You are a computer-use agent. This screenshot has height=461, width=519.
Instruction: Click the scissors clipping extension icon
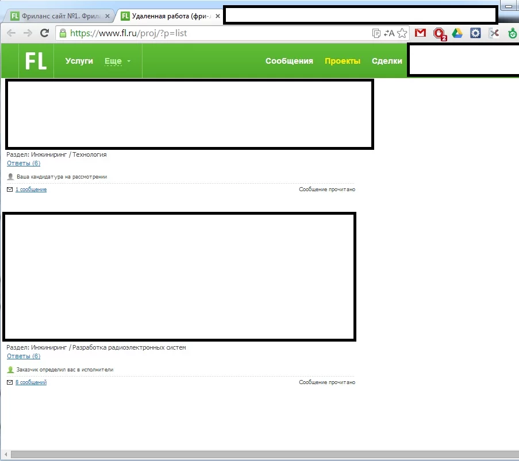click(x=494, y=33)
